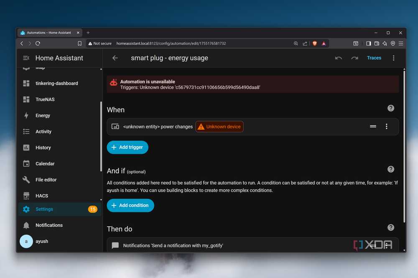Toggle the browser sidebar panel

click(x=368, y=43)
